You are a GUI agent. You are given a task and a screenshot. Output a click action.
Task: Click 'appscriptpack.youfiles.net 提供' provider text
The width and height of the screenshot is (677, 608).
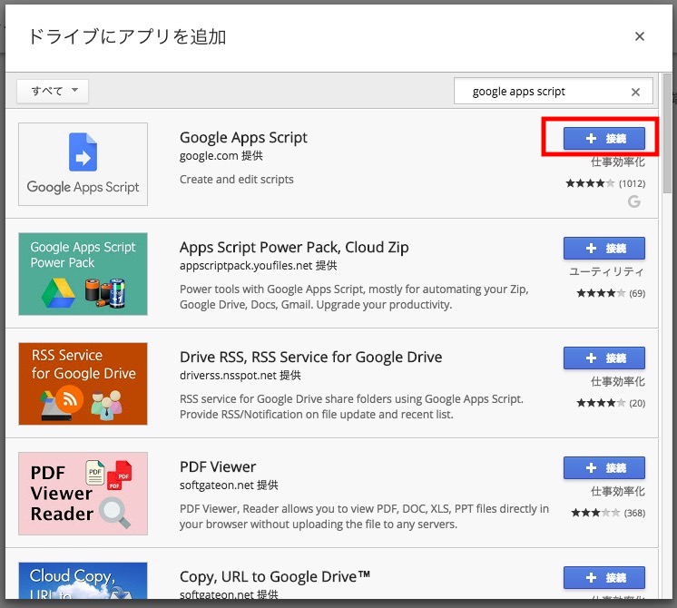(x=259, y=266)
